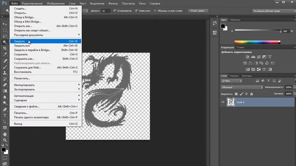Select the Move tool
This screenshot has width=296, height=166.
pyautogui.click(x=5, y=24)
